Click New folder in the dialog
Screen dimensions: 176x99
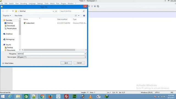click(x=18, y=16)
